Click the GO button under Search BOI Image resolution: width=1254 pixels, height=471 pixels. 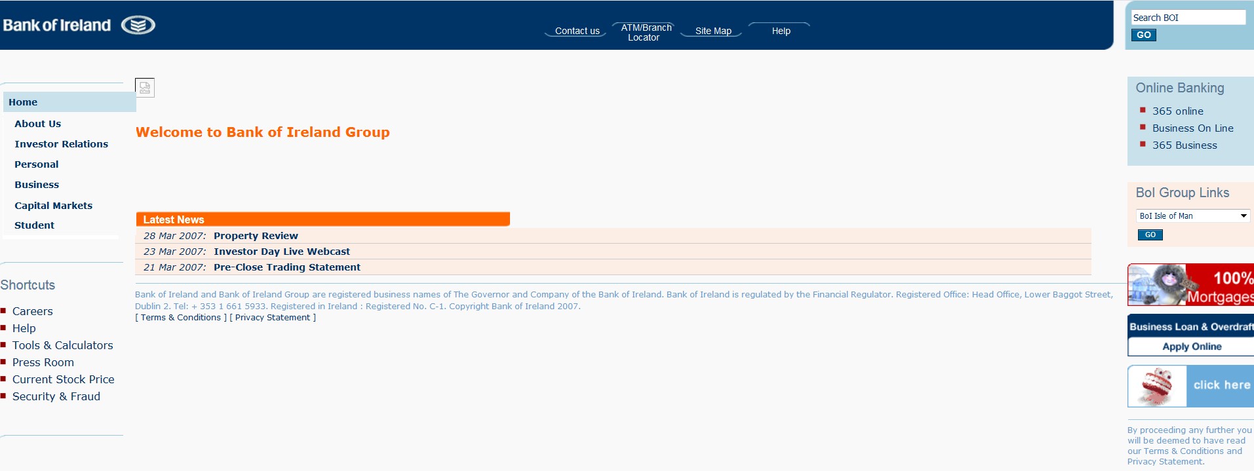click(1143, 35)
